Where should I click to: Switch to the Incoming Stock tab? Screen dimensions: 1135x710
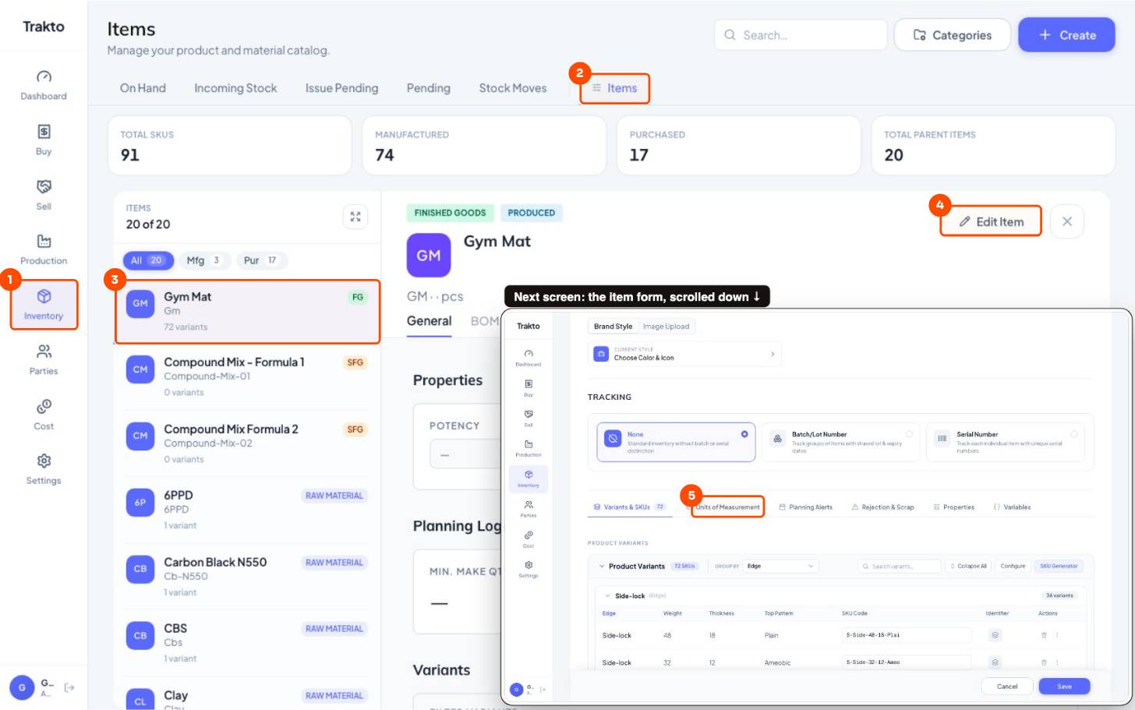[x=235, y=88]
